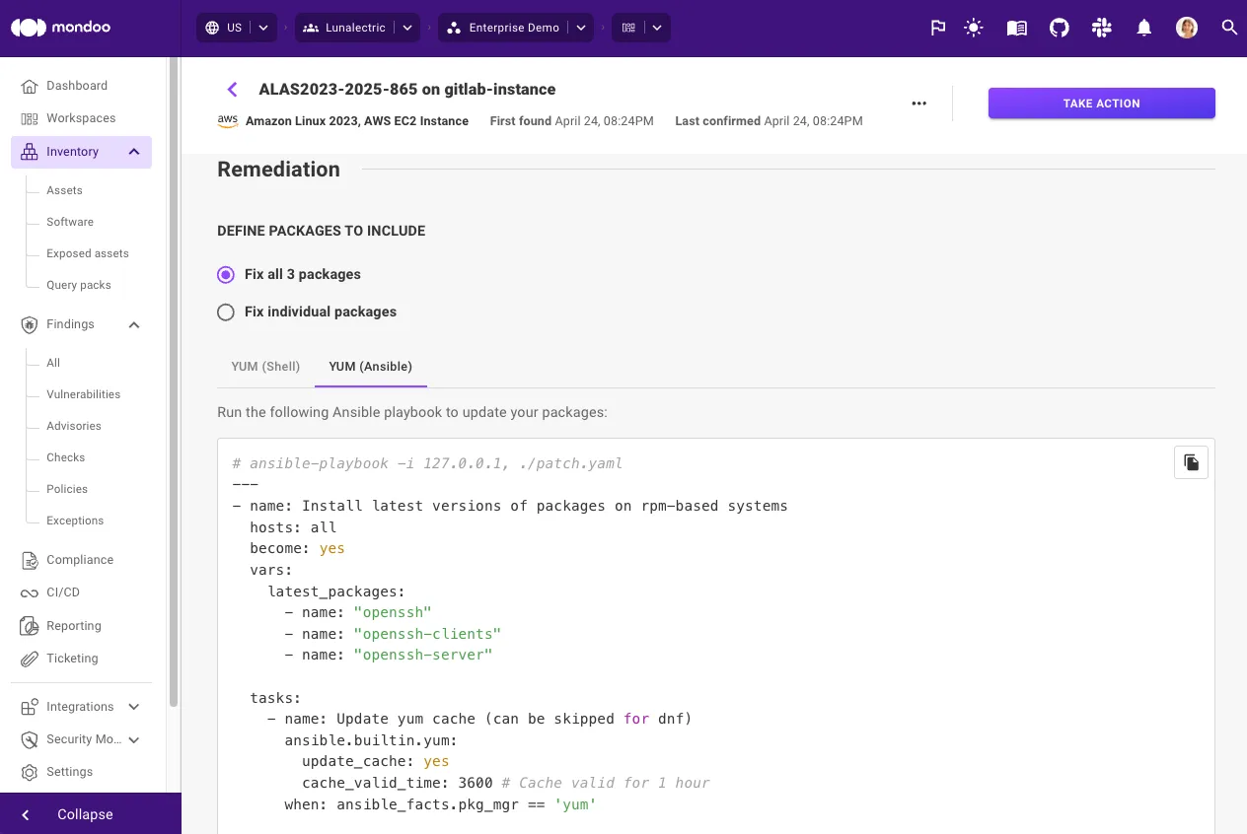Open the three-dot more options menu
The image size is (1247, 834).
pyautogui.click(x=919, y=103)
